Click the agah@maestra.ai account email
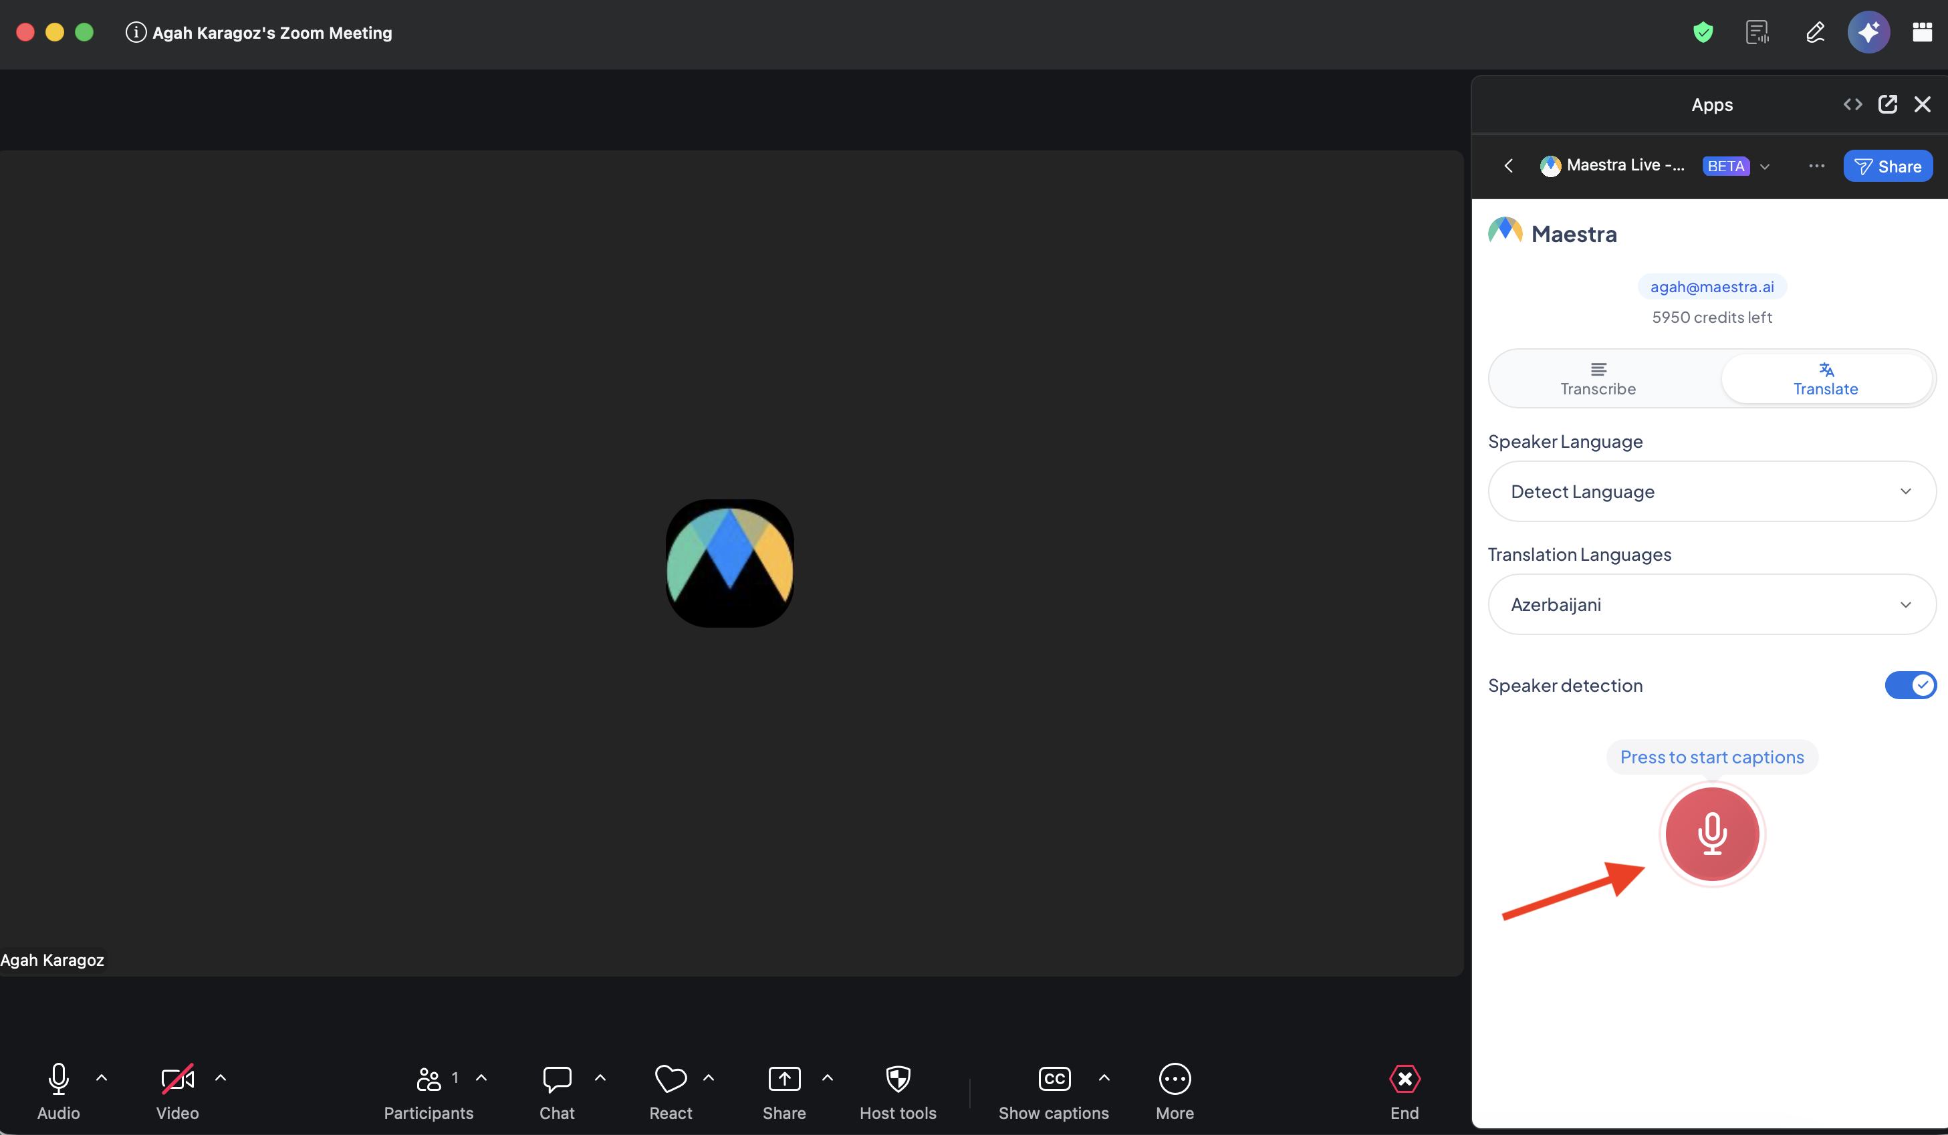This screenshot has height=1135, width=1948. (1711, 287)
